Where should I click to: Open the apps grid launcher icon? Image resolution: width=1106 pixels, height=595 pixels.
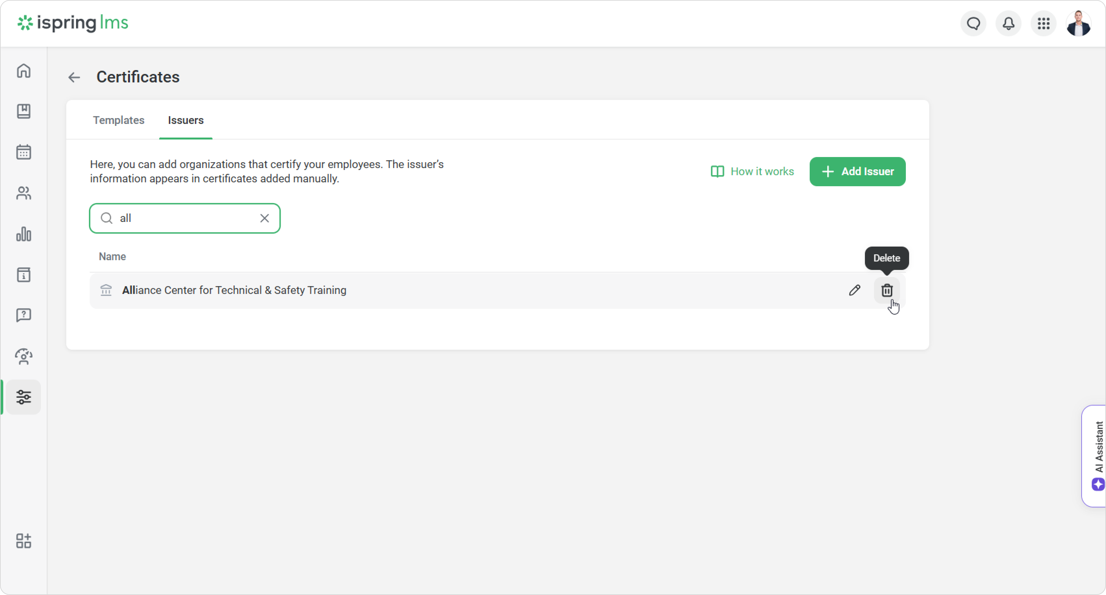coord(1043,24)
